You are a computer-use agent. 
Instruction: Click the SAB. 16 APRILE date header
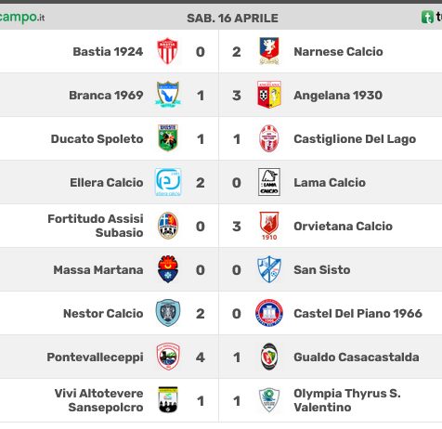(232, 18)
